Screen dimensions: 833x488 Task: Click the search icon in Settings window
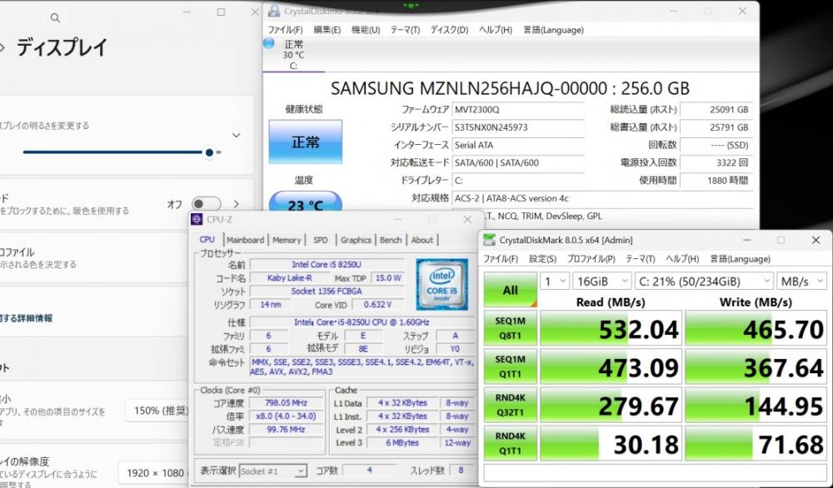click(55, 18)
